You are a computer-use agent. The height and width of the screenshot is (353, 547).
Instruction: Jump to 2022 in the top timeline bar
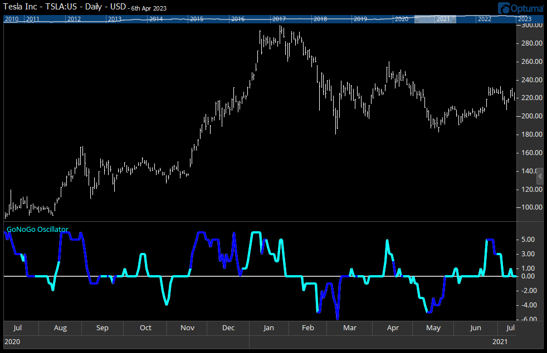[485, 19]
